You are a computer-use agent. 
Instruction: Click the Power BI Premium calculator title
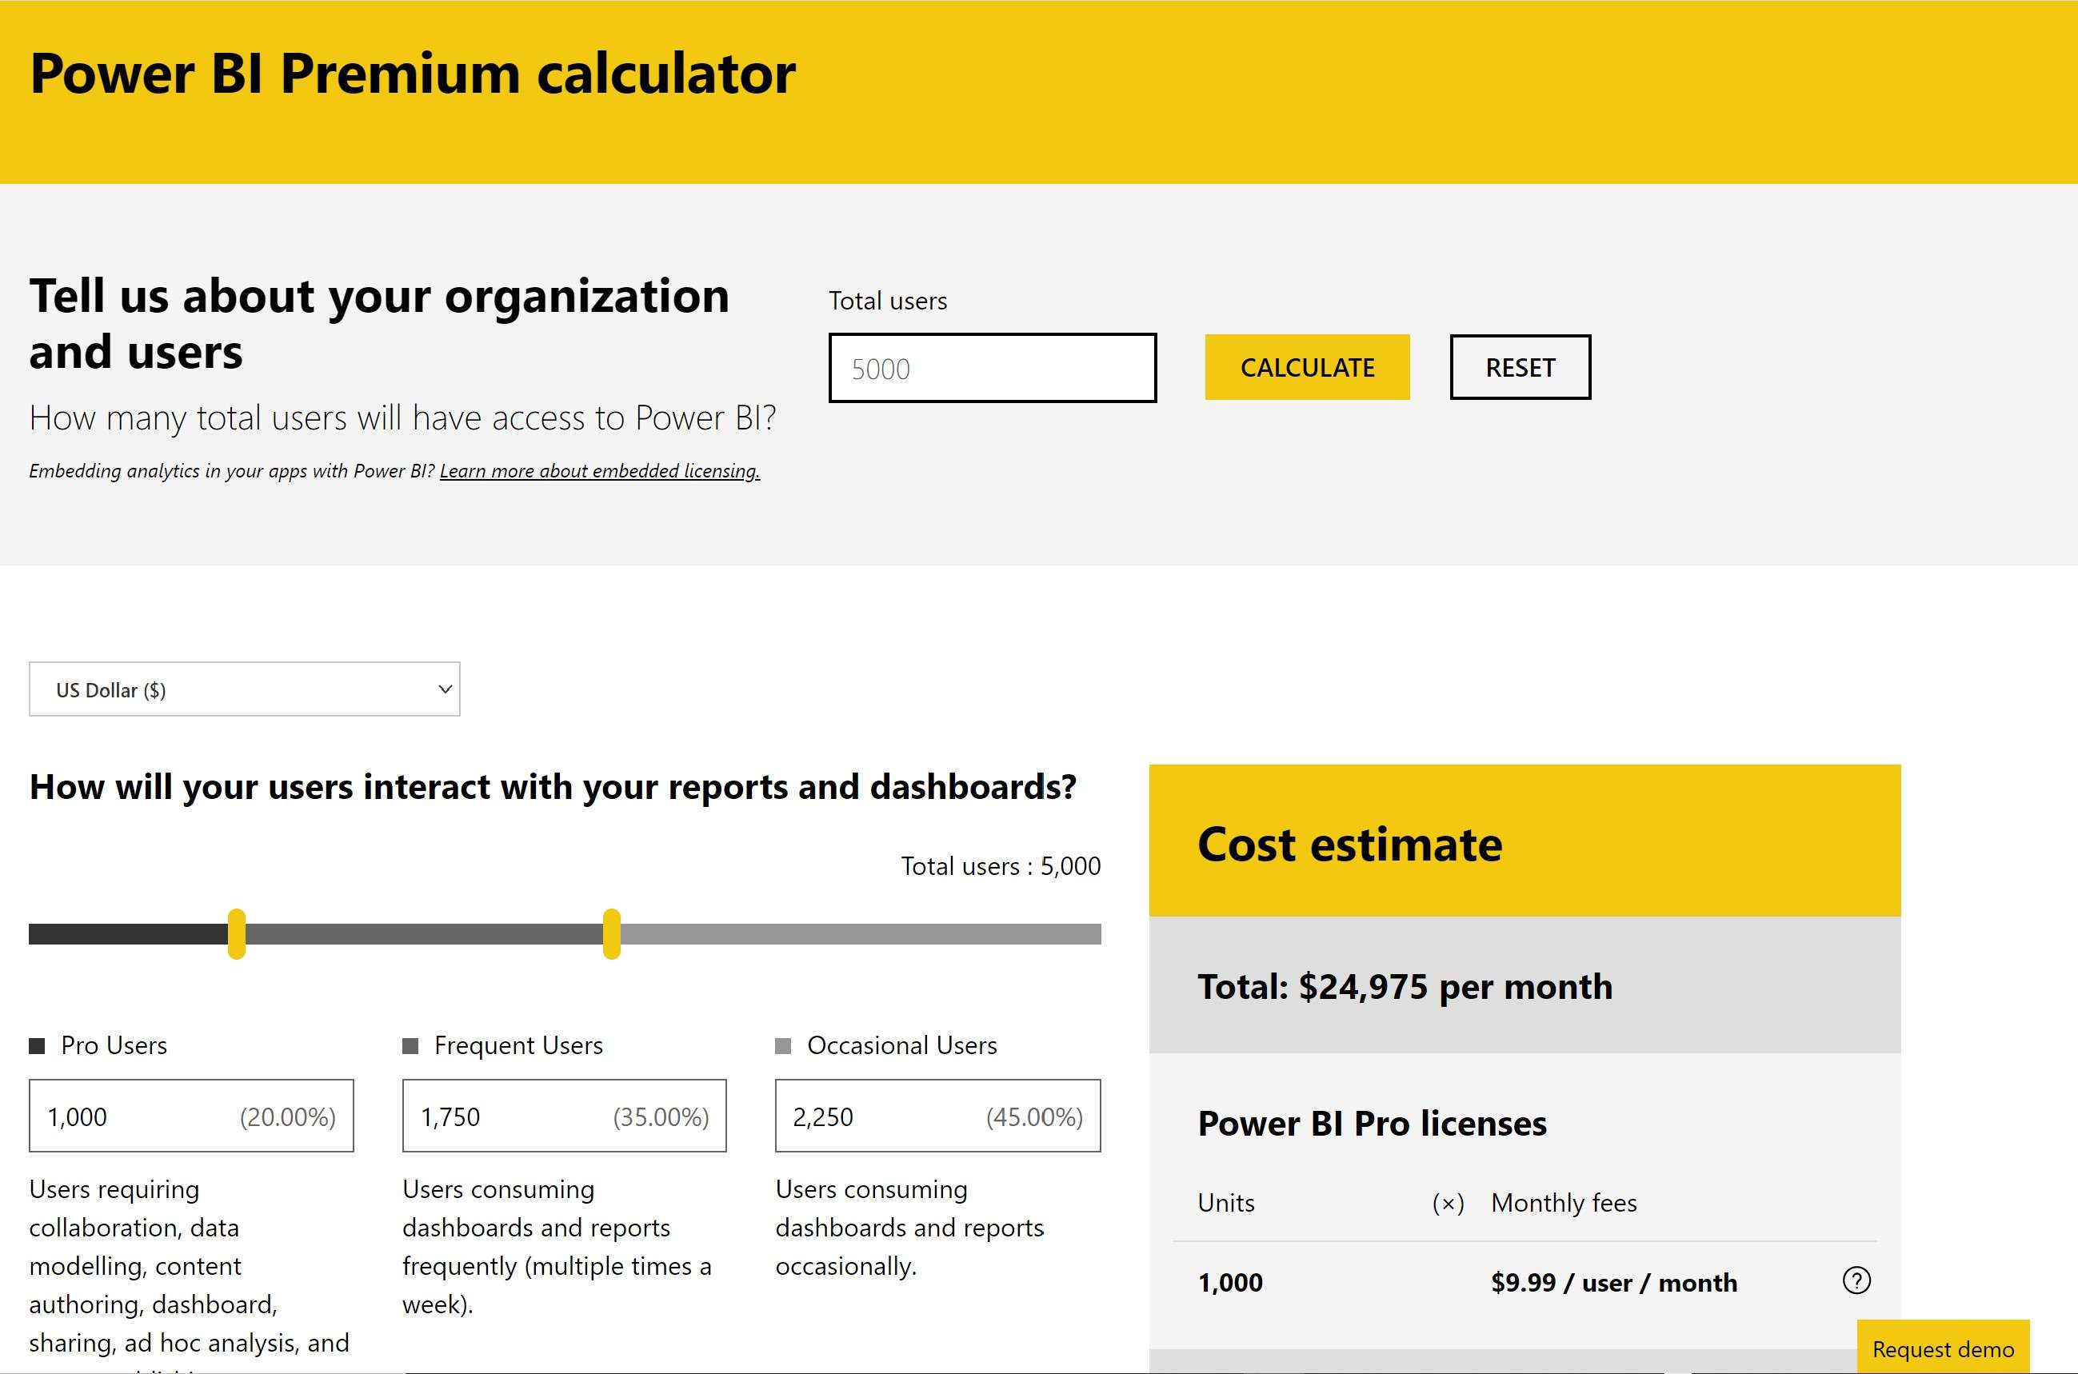412,74
